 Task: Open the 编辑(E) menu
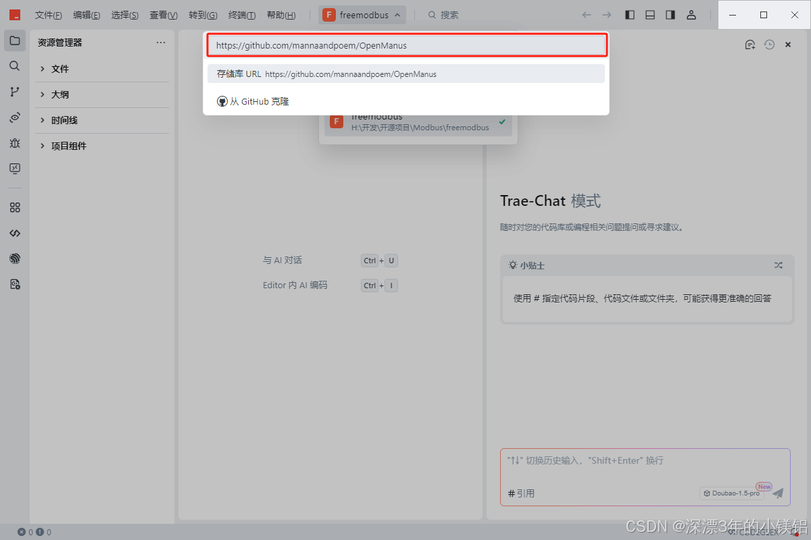pos(87,15)
